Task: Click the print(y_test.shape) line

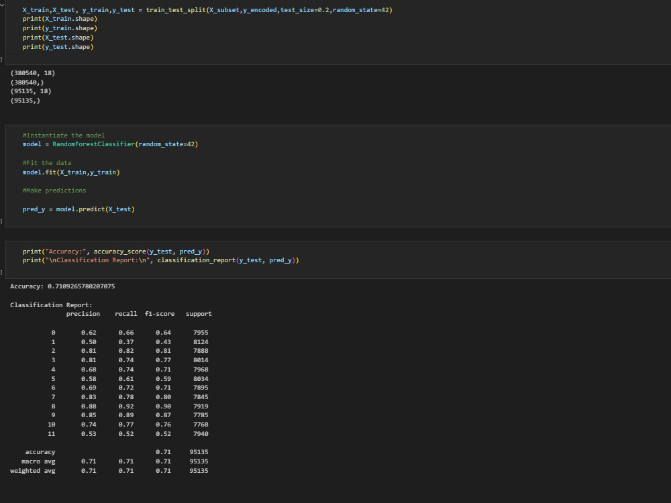Action: 58,47
